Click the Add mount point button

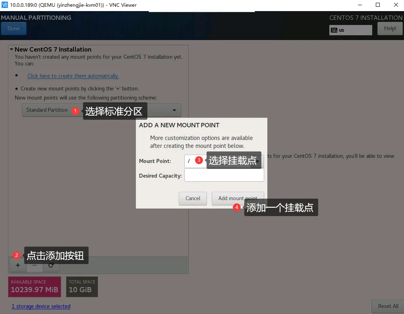[238, 199]
